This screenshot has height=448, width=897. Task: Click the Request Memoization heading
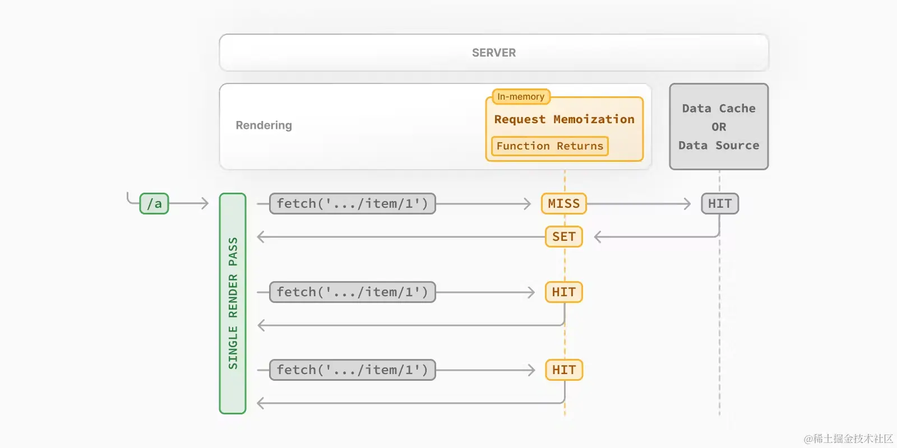point(564,119)
